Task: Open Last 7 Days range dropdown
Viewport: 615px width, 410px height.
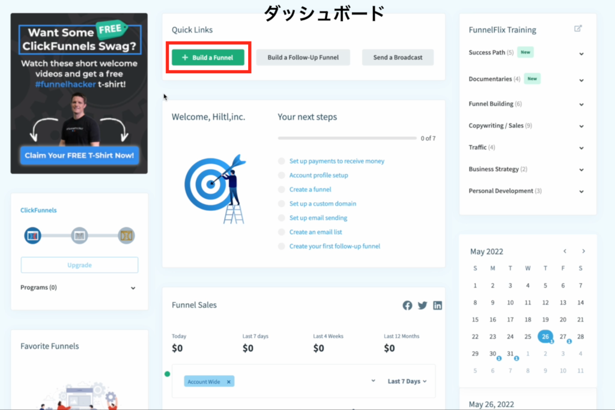Action: [407, 381]
